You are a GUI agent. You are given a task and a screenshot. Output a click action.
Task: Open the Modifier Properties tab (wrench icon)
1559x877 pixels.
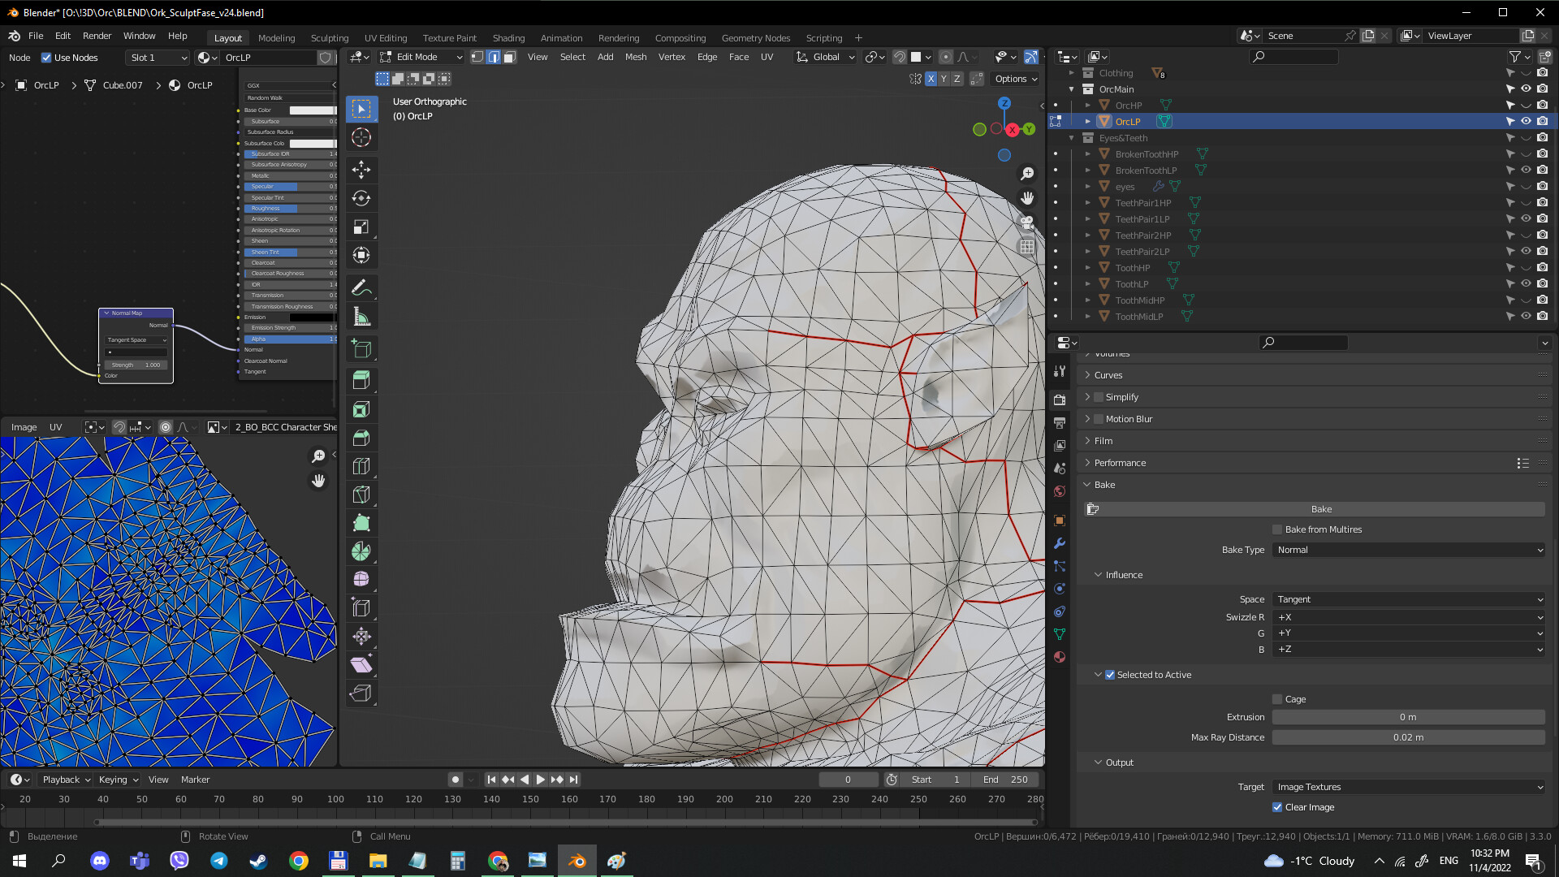click(x=1060, y=543)
